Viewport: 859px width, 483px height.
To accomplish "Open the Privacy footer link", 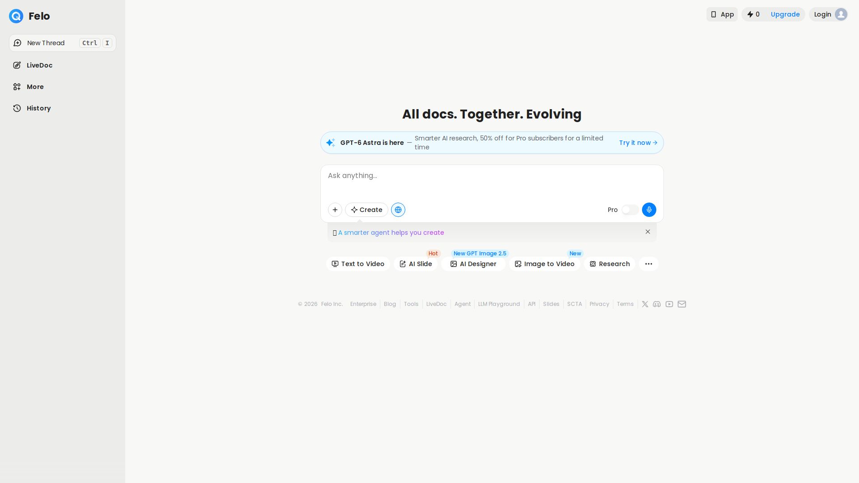I will (600, 304).
